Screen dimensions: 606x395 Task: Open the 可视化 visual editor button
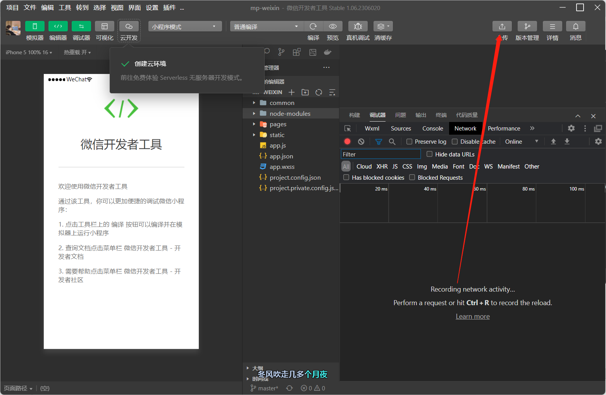click(x=105, y=26)
